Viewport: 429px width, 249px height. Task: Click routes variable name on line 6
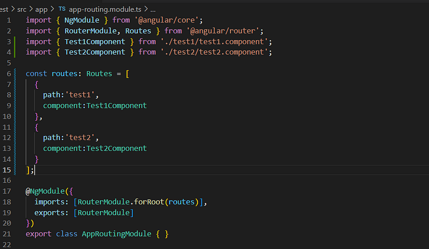pos(65,74)
